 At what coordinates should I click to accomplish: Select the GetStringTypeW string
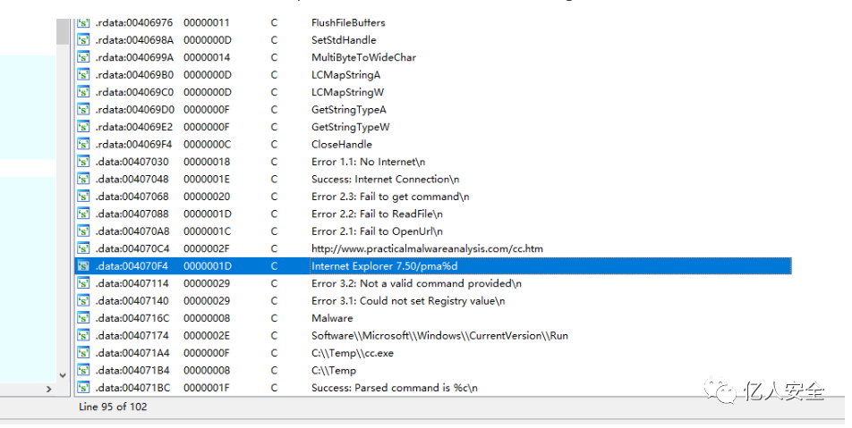(351, 126)
